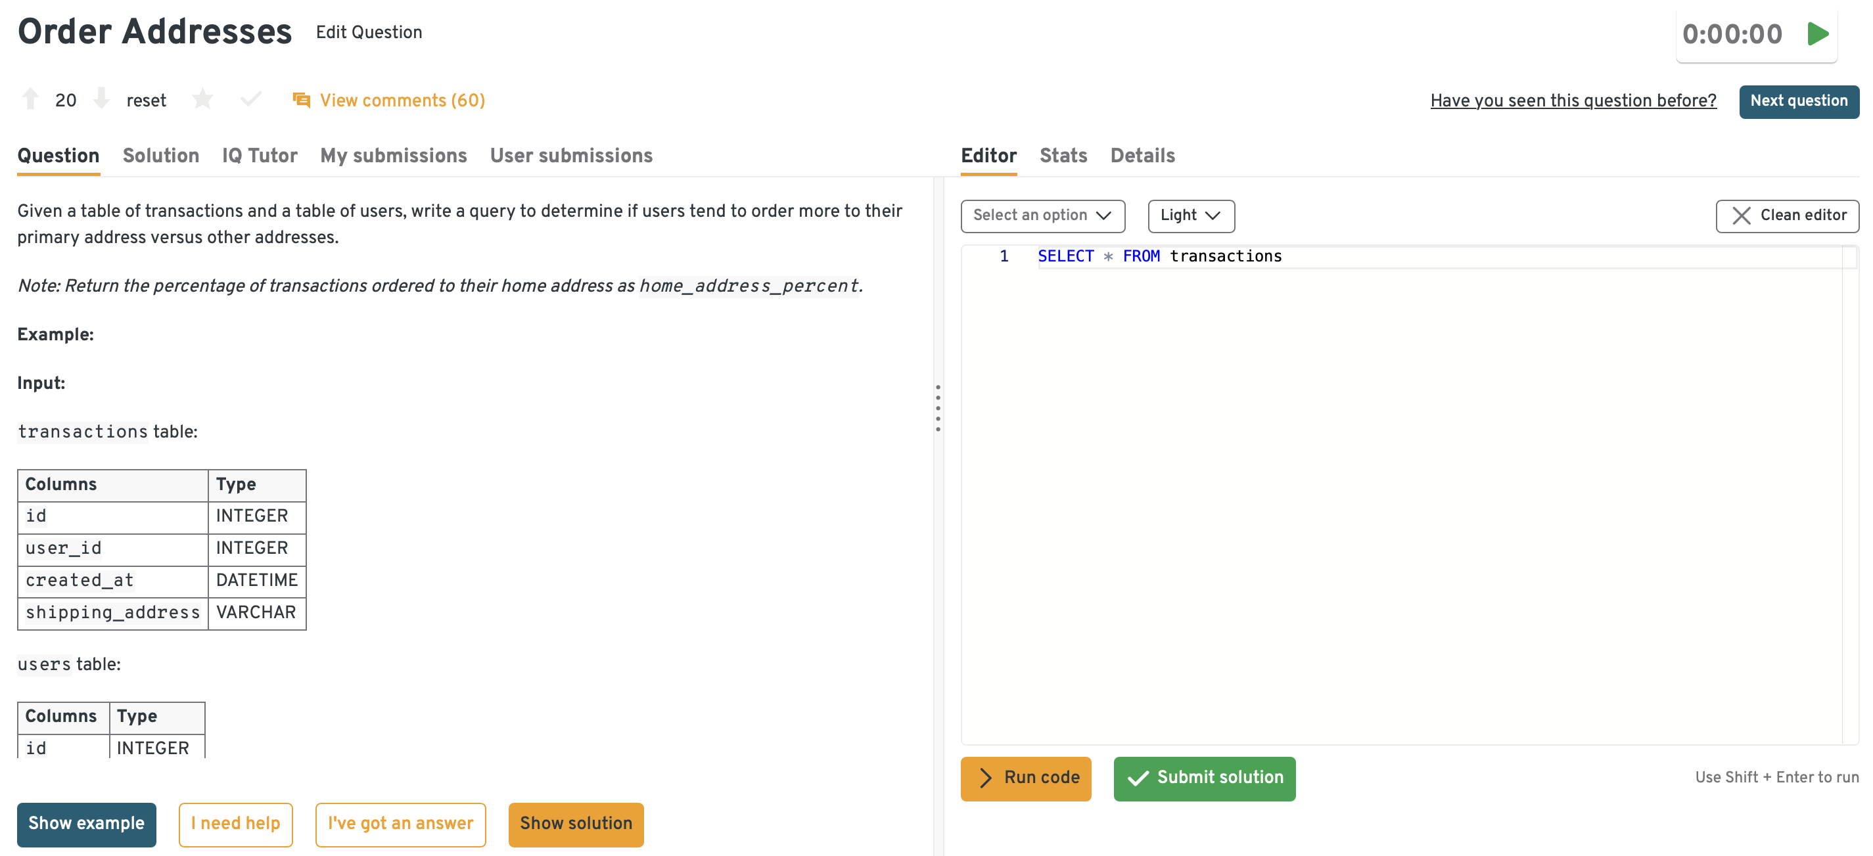Favorite the question with star icon
The height and width of the screenshot is (856, 1873).
(x=203, y=100)
